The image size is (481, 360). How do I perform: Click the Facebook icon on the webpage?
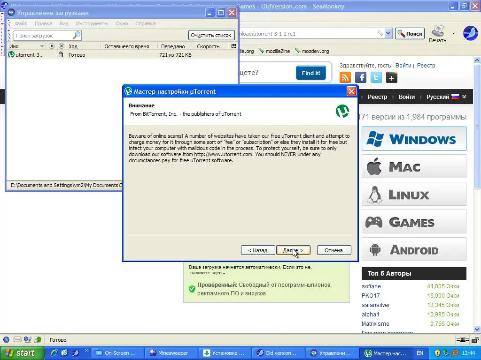[x=361, y=77]
